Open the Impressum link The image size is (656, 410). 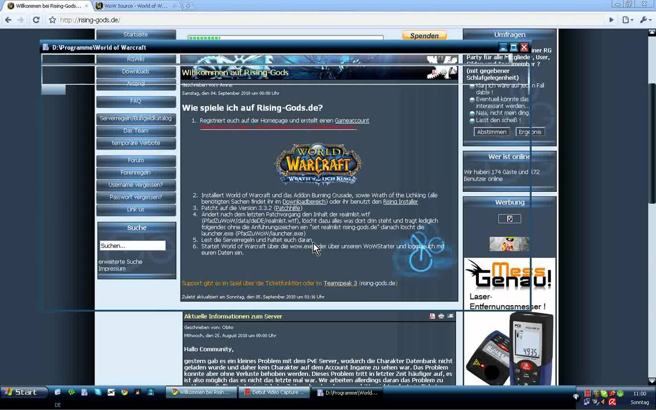[x=112, y=269]
